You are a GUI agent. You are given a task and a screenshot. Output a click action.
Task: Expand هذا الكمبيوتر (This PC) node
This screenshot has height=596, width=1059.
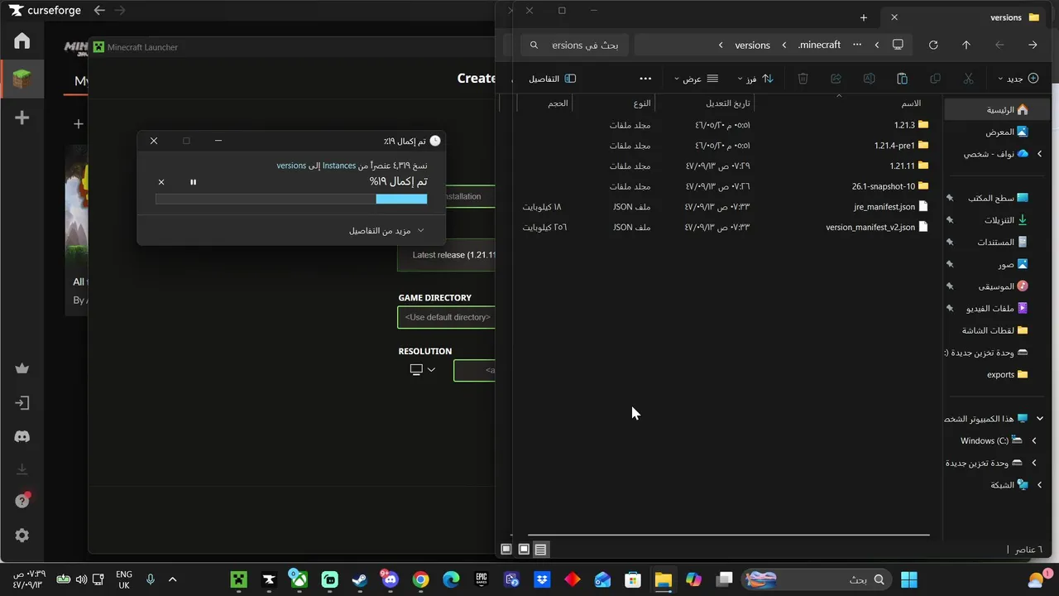point(1039,419)
